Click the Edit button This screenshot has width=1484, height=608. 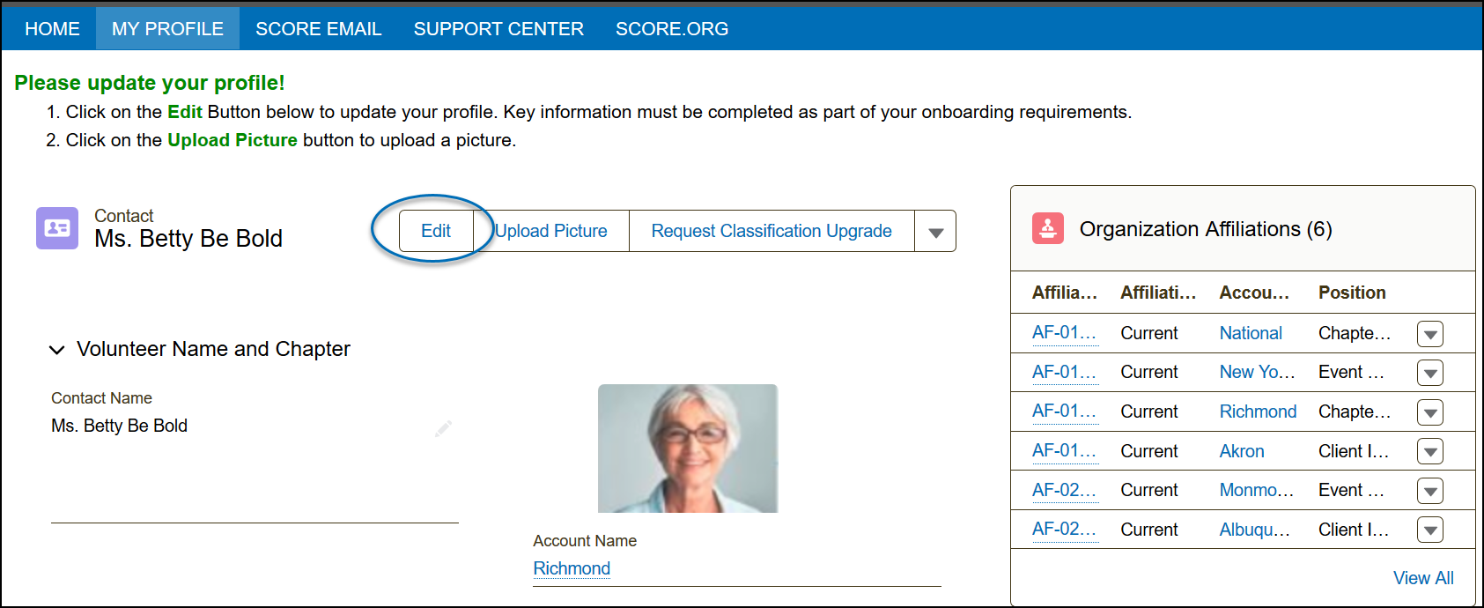point(436,231)
